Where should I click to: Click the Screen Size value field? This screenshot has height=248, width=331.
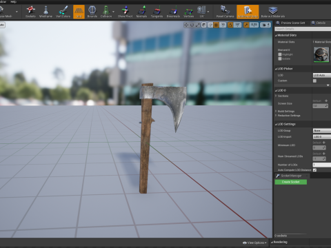[320, 106]
